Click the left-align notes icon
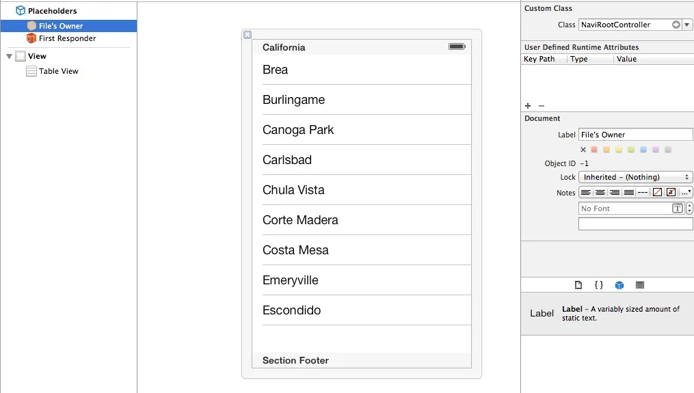 tap(586, 193)
